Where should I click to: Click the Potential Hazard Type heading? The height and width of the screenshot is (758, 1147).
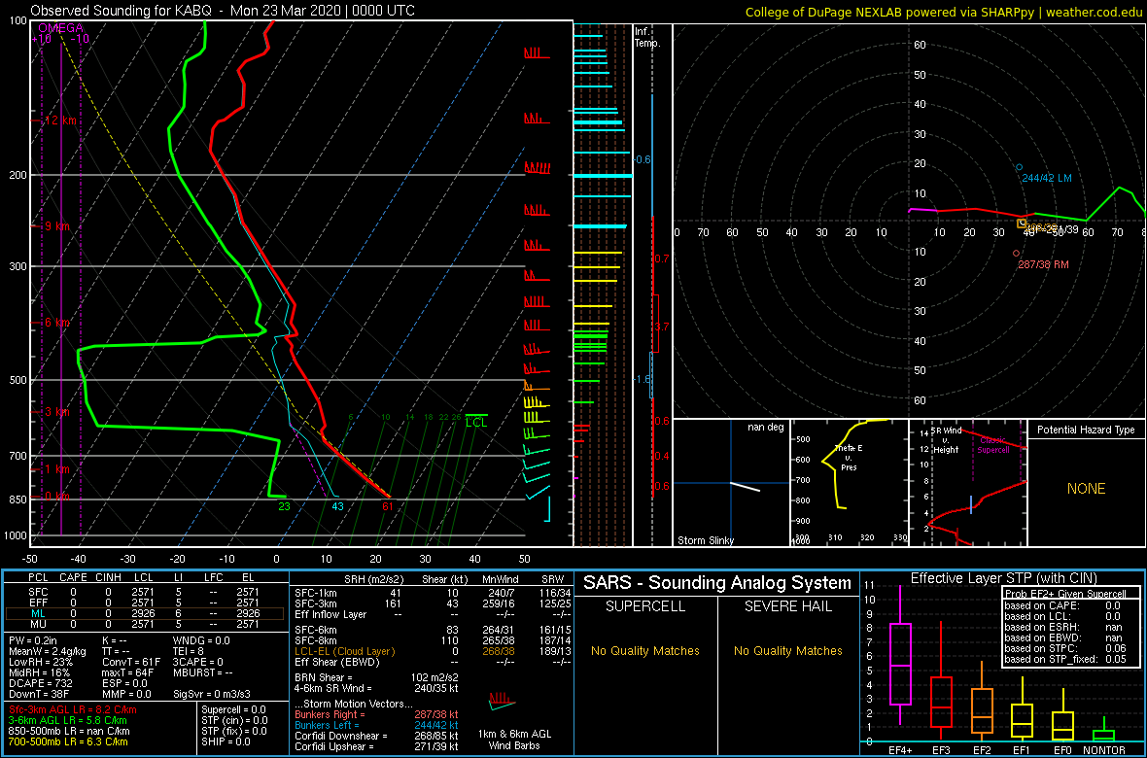(x=1086, y=430)
